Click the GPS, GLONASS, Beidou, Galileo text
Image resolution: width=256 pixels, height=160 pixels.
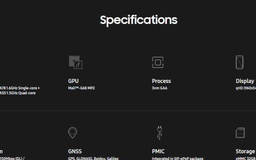click(93, 158)
